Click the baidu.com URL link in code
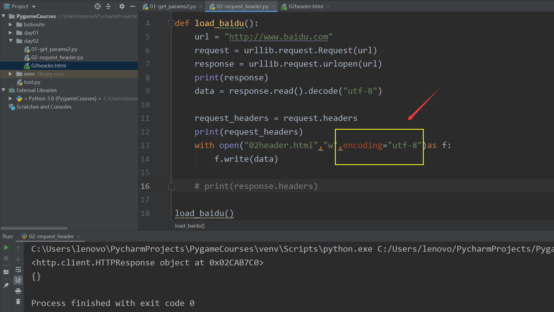 [278, 37]
